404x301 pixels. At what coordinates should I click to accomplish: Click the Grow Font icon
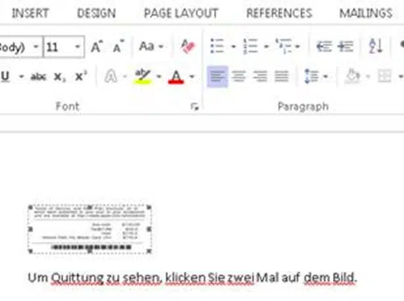(x=97, y=47)
